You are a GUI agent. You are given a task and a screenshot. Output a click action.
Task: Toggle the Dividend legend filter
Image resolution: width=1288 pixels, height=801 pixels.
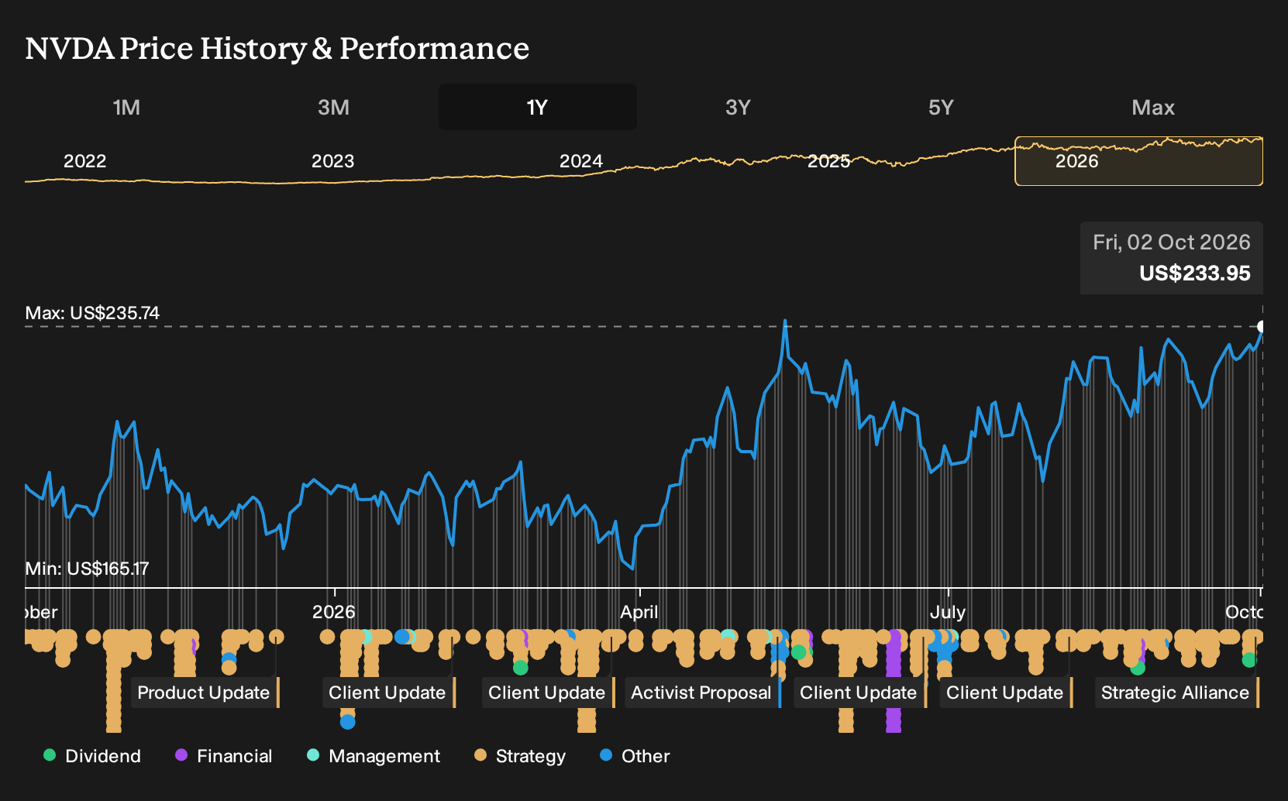[x=92, y=756]
